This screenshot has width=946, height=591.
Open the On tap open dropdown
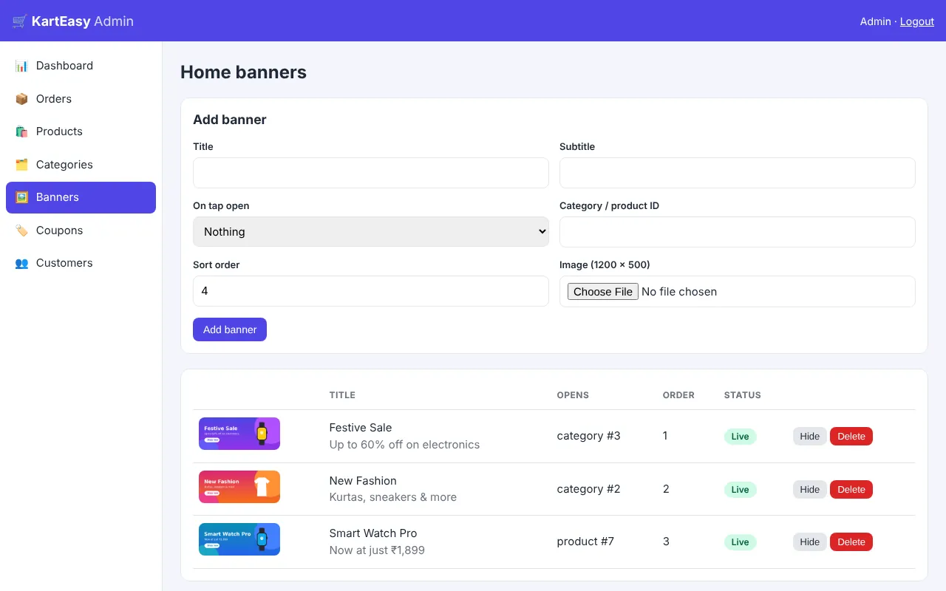[x=371, y=232]
